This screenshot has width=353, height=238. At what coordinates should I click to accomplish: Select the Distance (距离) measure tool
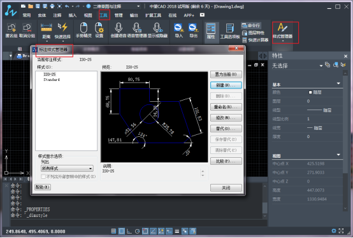tap(47, 31)
